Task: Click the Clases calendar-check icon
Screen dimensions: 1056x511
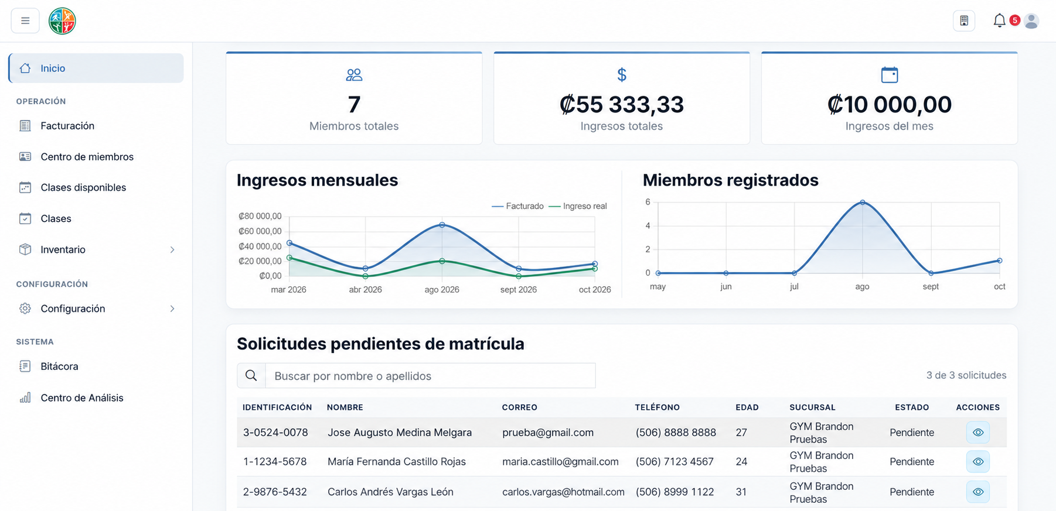Action: [x=25, y=219]
